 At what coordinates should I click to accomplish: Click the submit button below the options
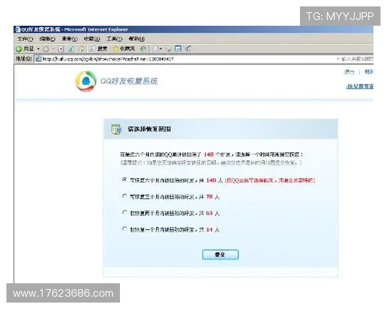click(220, 254)
